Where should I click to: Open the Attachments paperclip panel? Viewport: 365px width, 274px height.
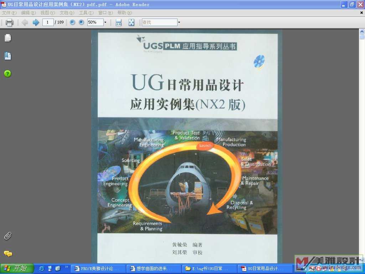pyautogui.click(x=8, y=236)
